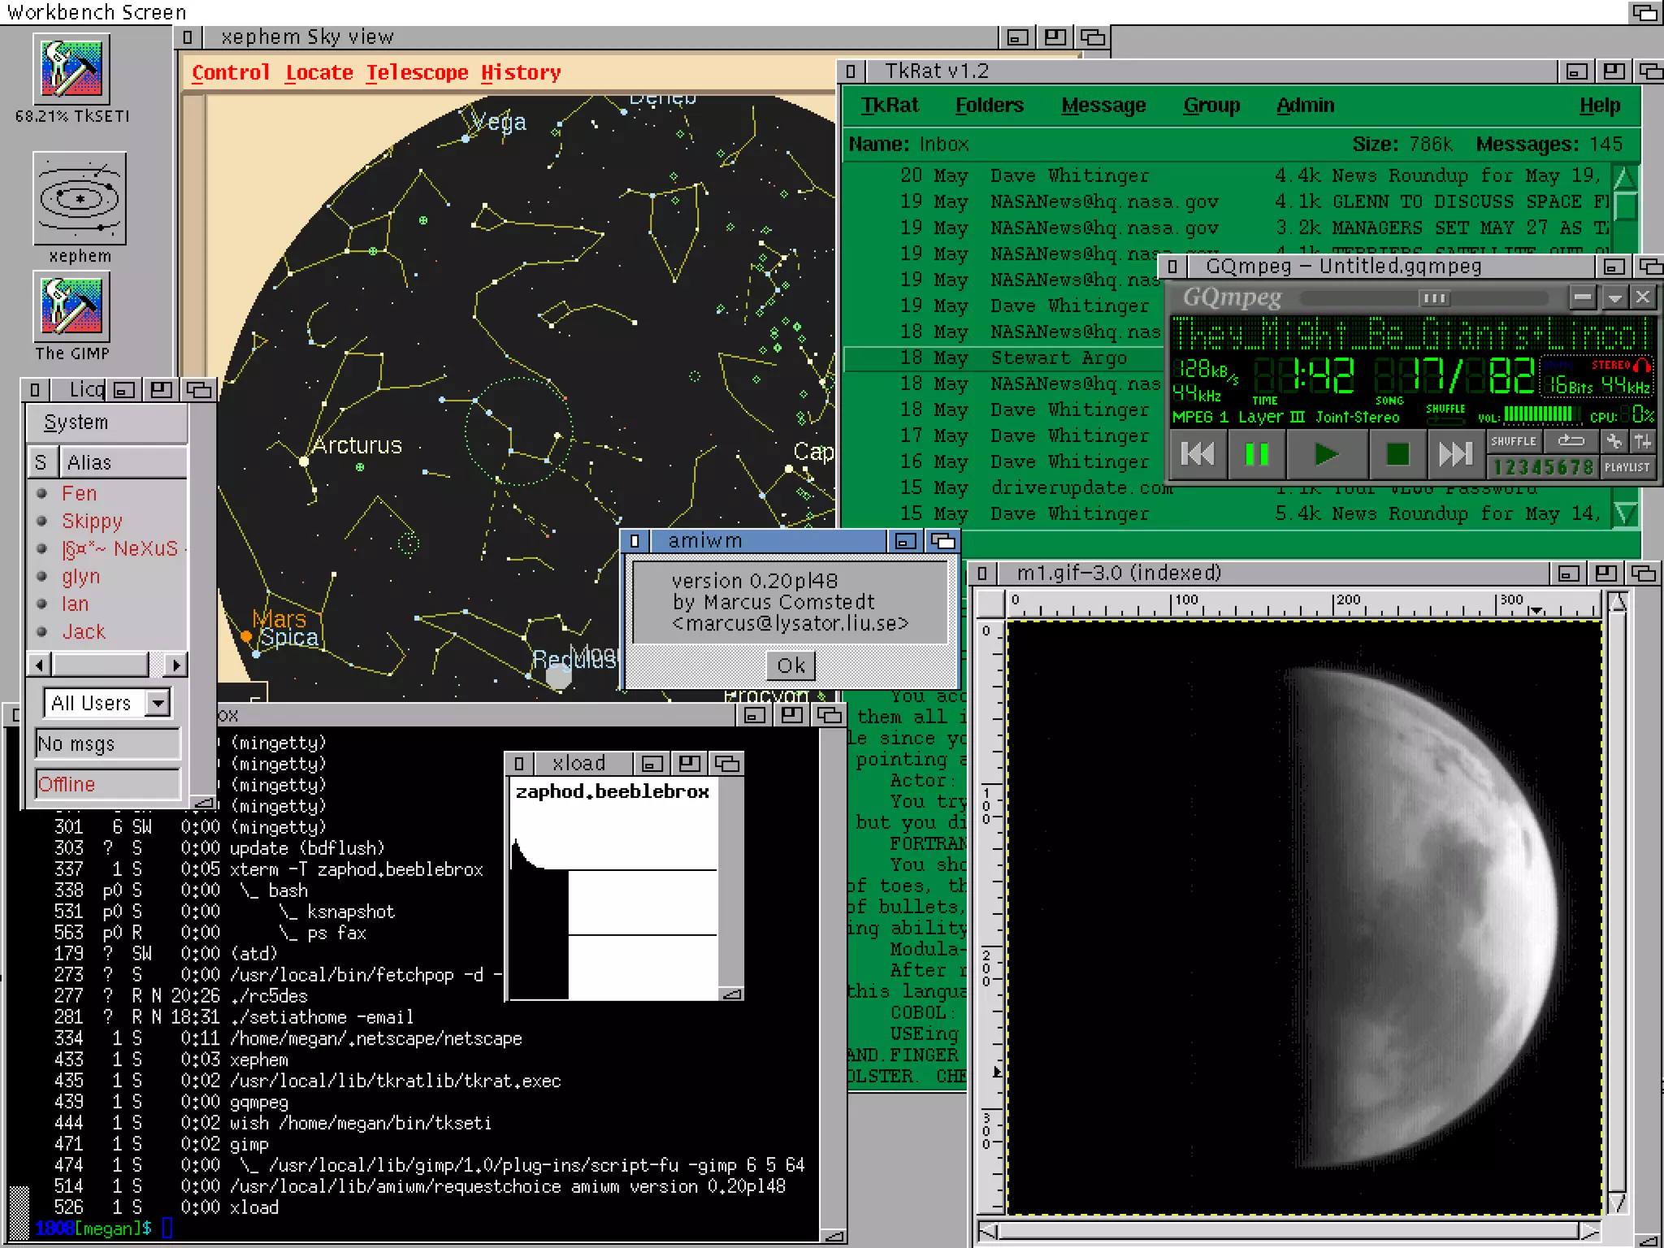1664x1248 pixels.
Task: Open the GQmpeg mixer sliders icon
Action: [x=1642, y=441]
